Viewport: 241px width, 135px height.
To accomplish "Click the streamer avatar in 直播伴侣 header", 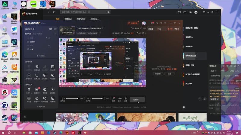I will (144, 23).
